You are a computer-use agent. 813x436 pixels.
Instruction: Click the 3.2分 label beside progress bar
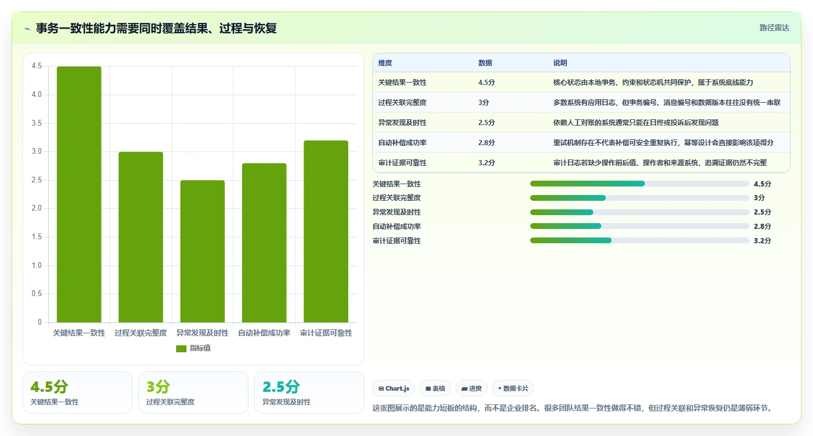click(x=763, y=241)
